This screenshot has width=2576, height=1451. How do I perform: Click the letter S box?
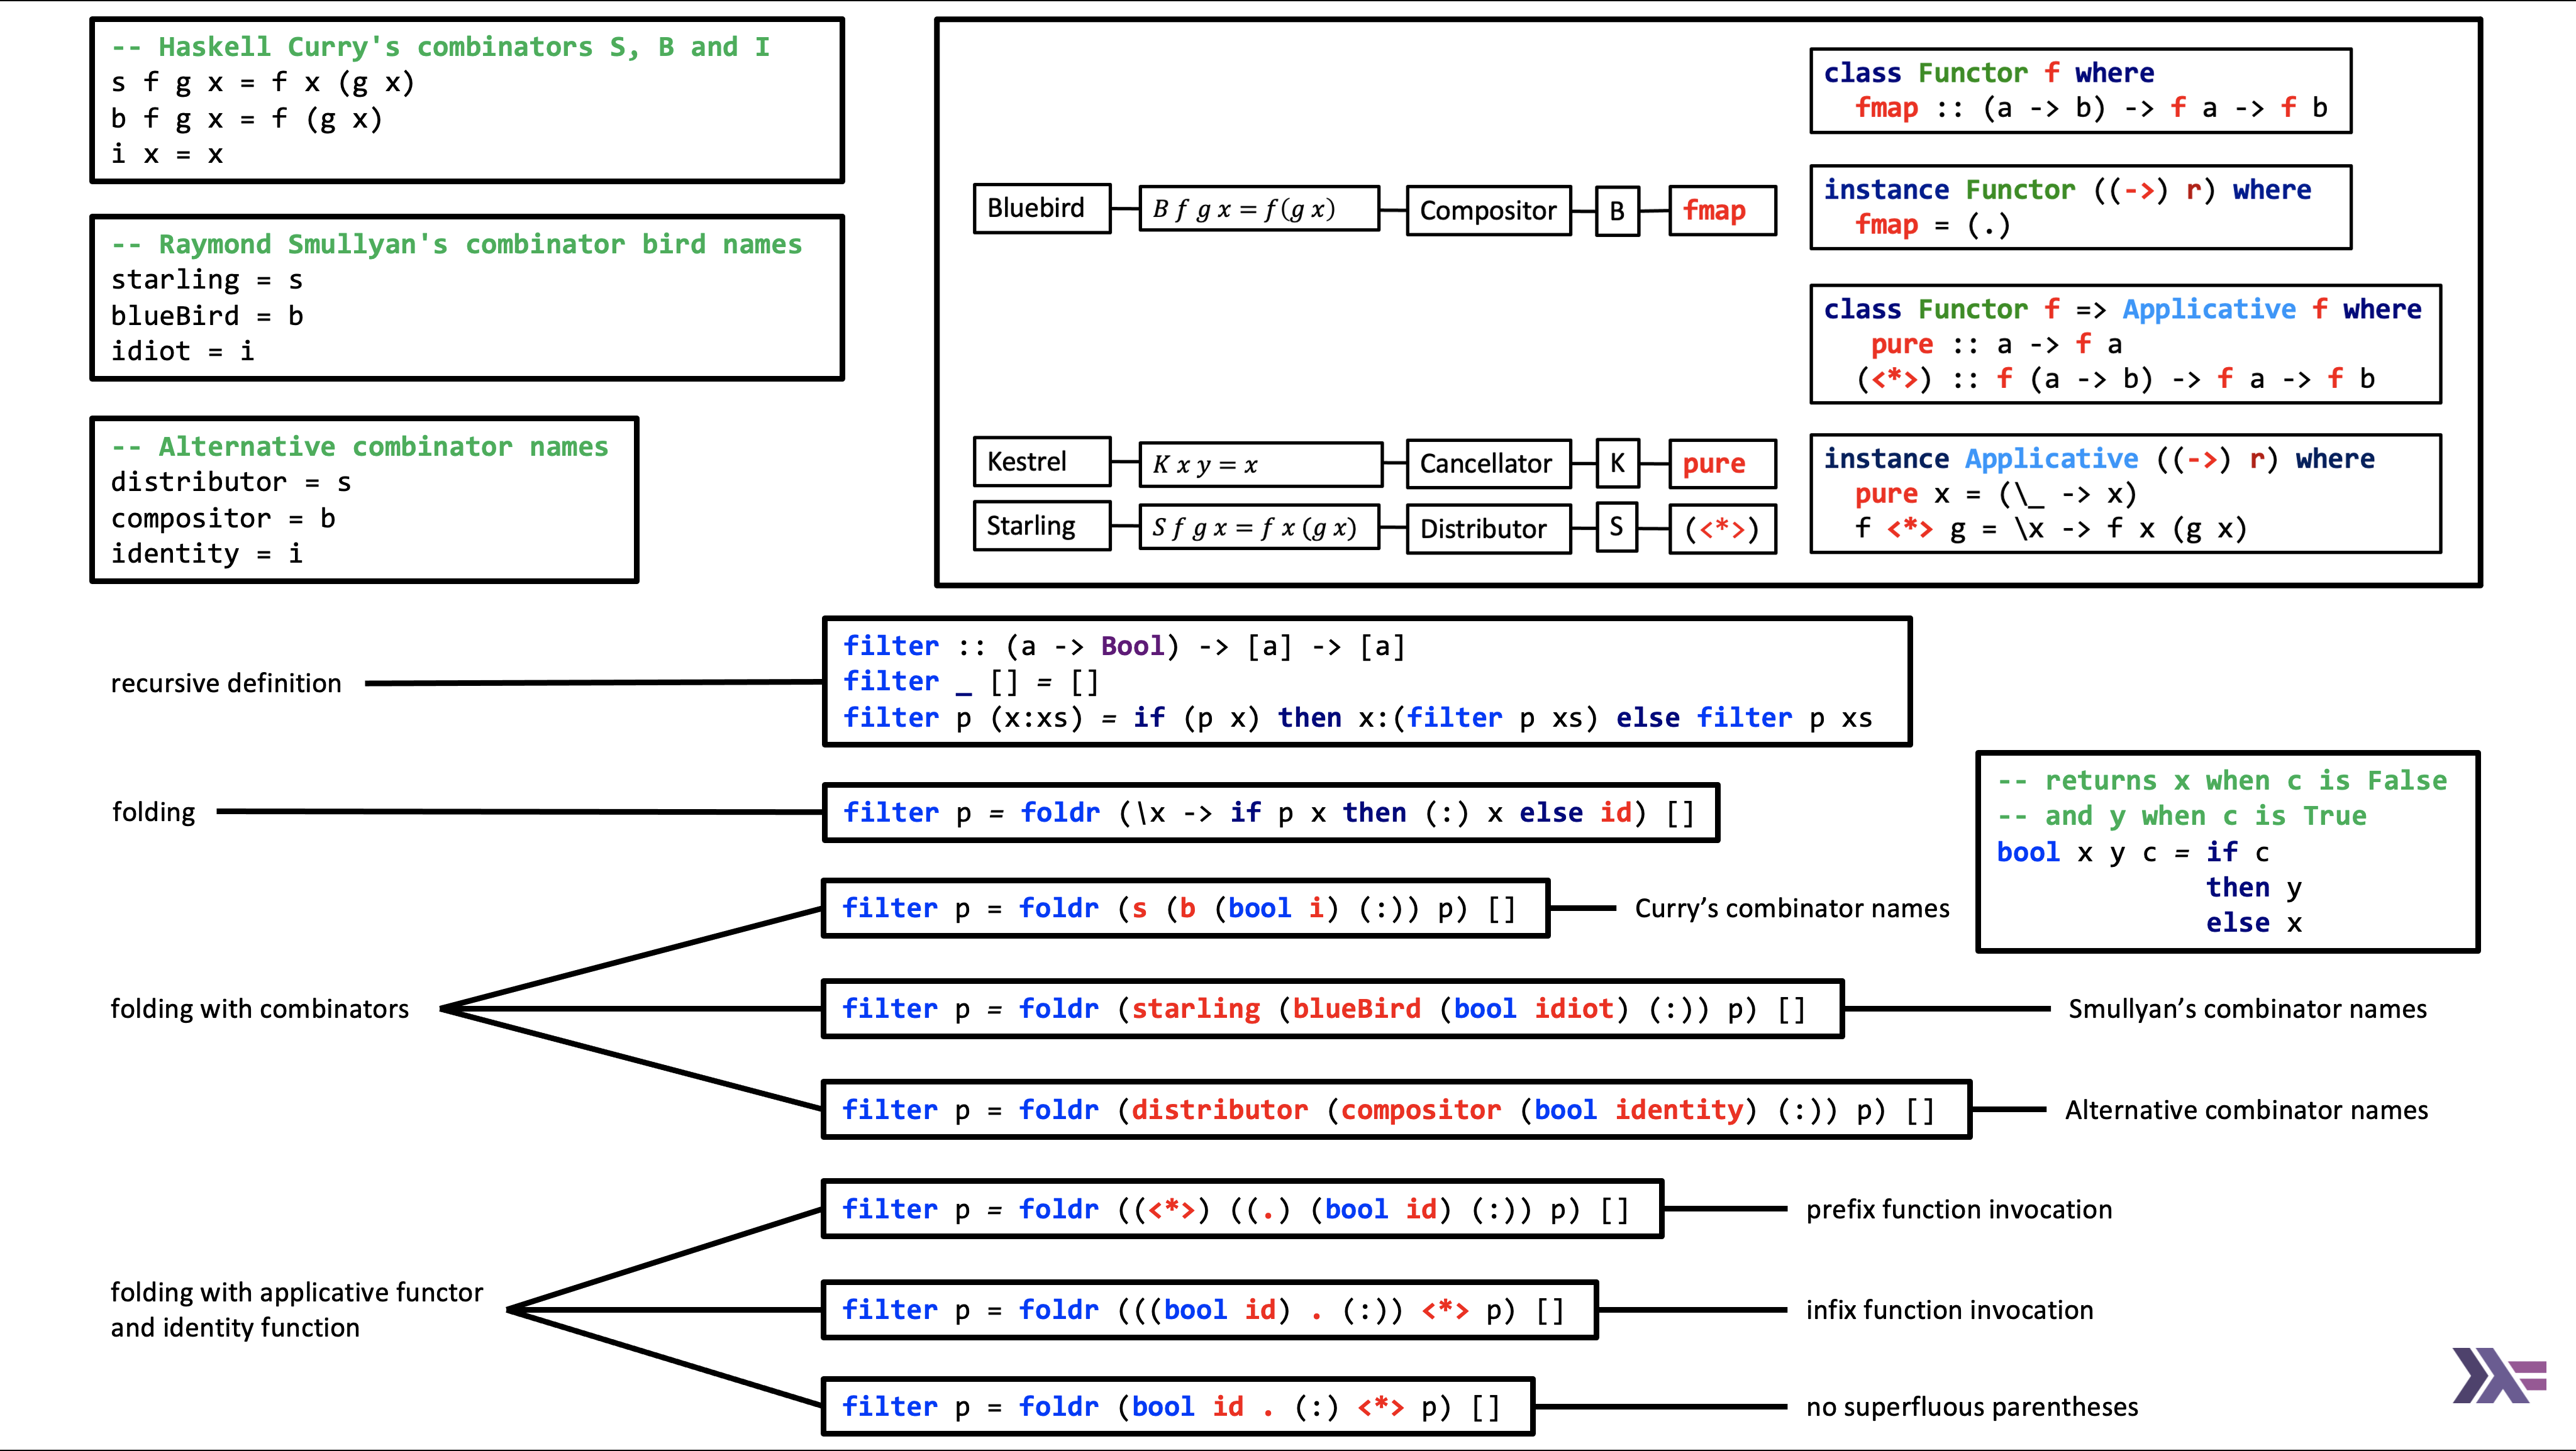click(x=1617, y=527)
